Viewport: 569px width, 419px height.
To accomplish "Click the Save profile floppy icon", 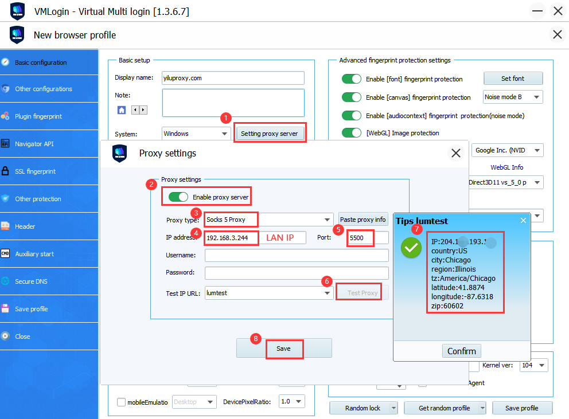I will [x=5, y=309].
